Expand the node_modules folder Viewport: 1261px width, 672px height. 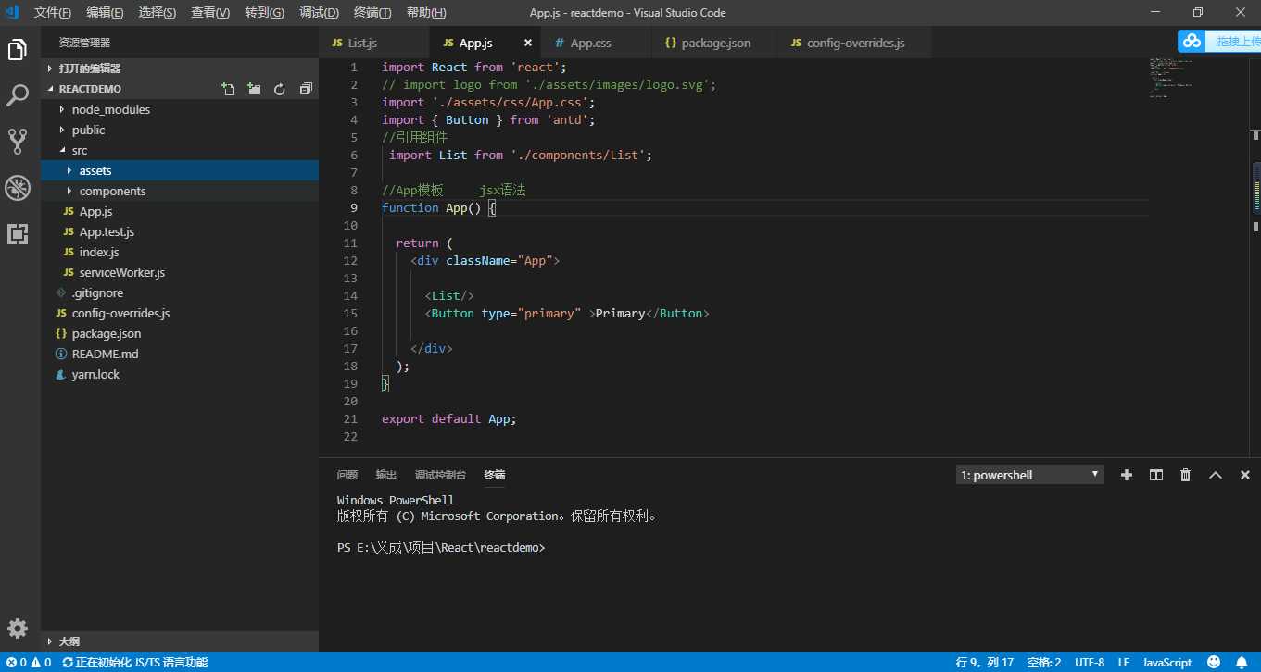coord(180,109)
